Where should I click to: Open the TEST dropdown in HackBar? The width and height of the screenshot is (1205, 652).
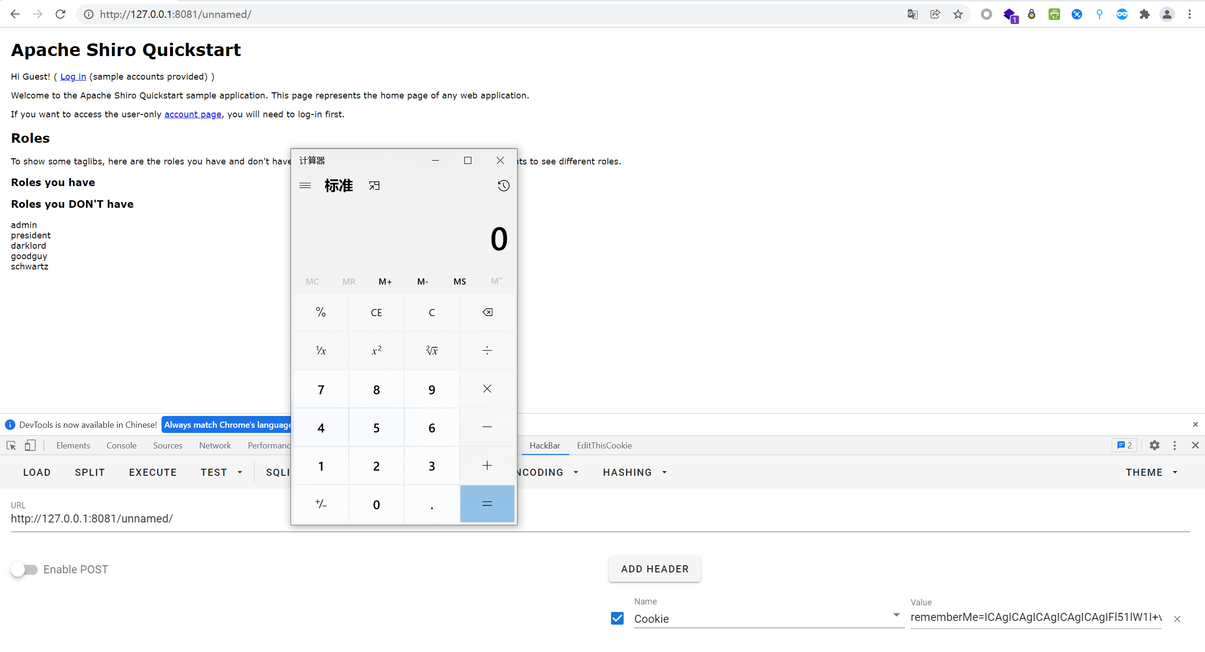[x=221, y=472]
